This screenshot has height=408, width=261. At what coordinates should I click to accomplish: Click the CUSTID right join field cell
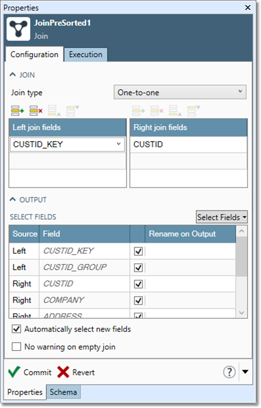click(188, 145)
